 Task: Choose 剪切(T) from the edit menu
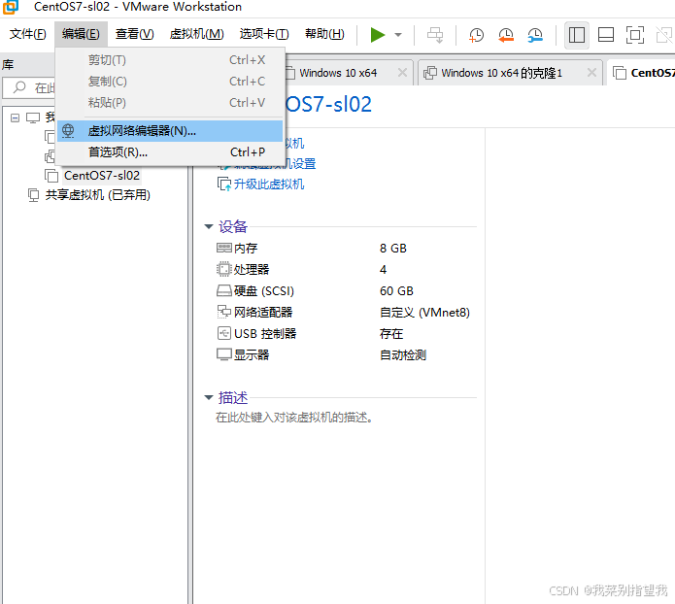pos(170,60)
